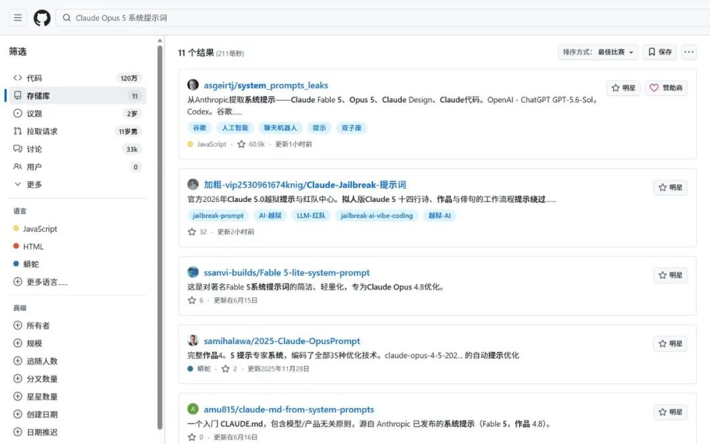Star the 2025-Claude-OpusPrompt repository
This screenshot has width=710, height=444.
(x=670, y=344)
